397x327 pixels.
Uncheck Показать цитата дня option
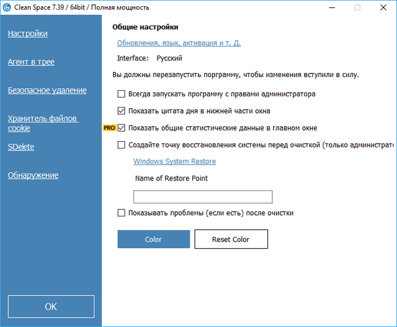122,111
